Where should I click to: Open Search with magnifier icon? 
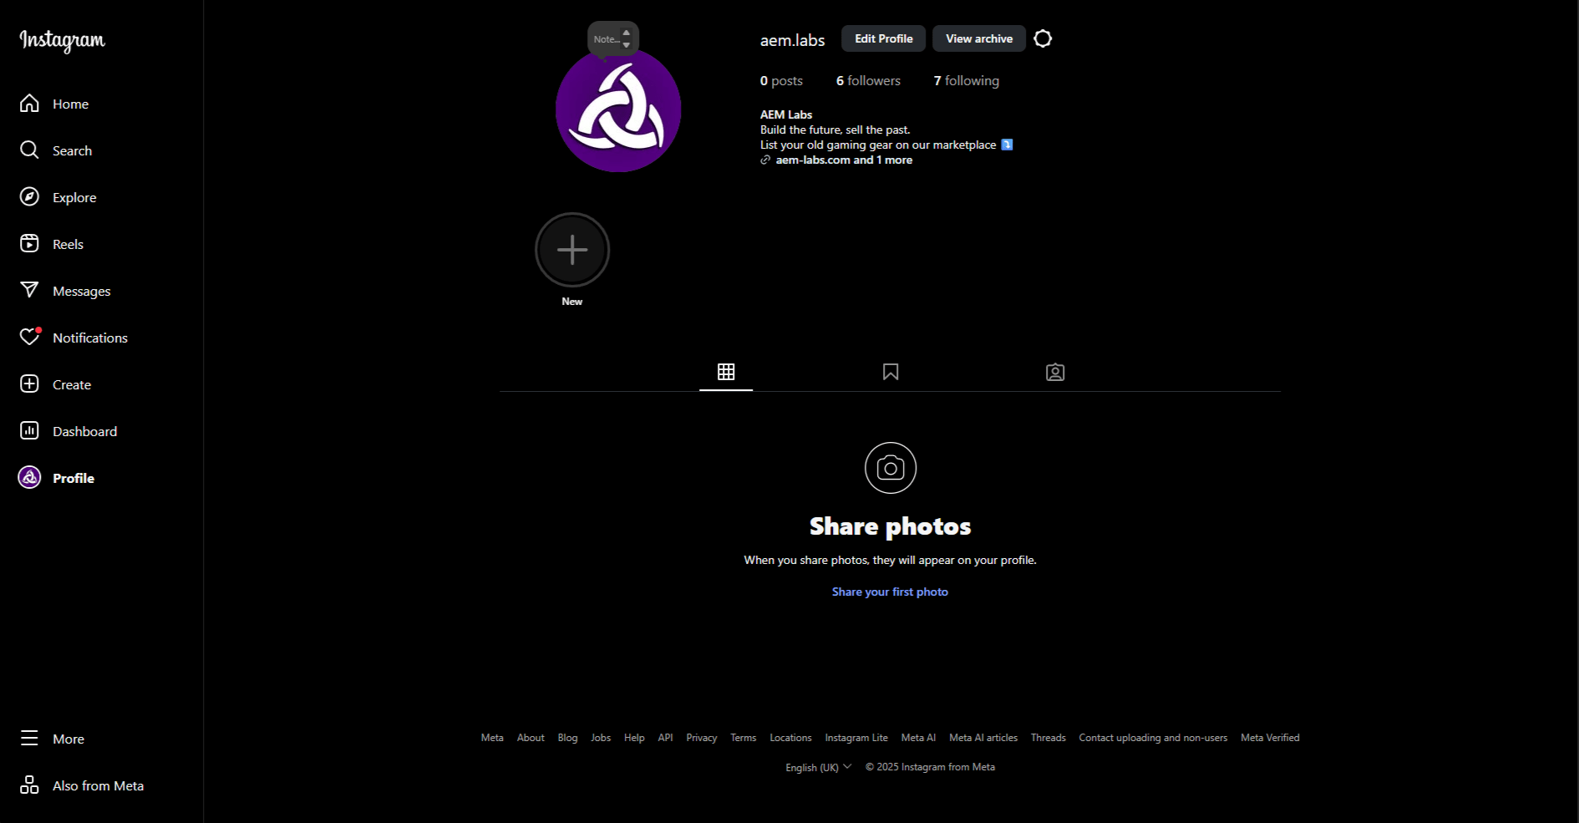click(x=29, y=150)
